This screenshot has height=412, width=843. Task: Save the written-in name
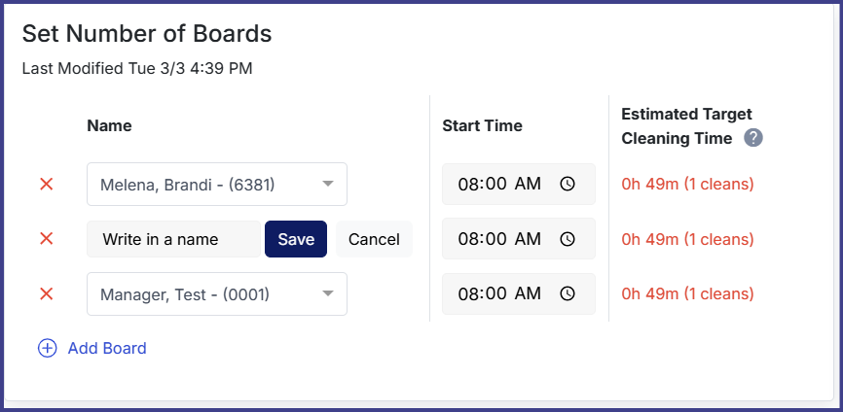point(296,239)
